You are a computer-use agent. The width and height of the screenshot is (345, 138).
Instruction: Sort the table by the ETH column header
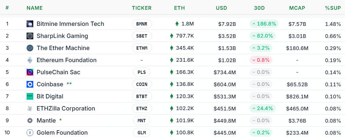(x=180, y=8)
